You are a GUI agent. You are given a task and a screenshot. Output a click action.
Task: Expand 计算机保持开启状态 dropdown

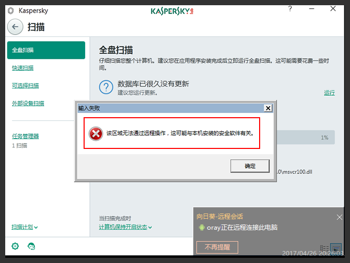125,227
